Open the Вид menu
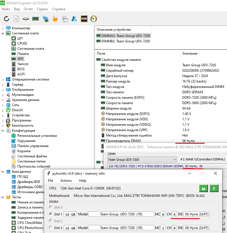The image size is (227, 233). pyautogui.click(x=17, y=9)
